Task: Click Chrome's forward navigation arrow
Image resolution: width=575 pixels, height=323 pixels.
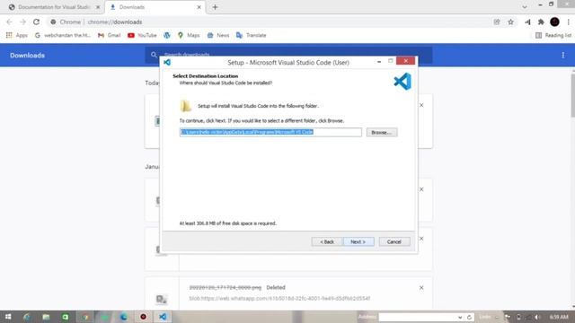Action: 22,22
